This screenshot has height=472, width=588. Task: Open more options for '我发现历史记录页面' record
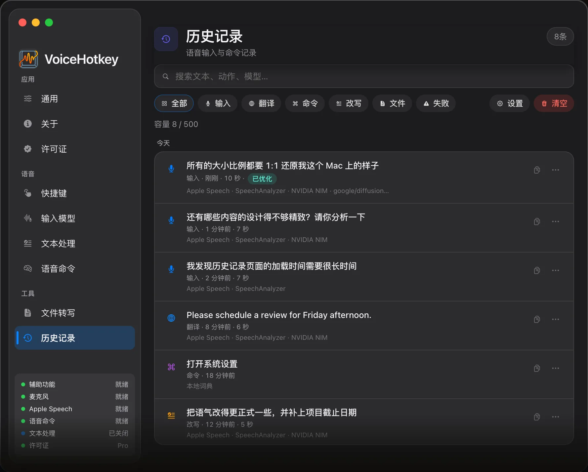[x=556, y=270]
